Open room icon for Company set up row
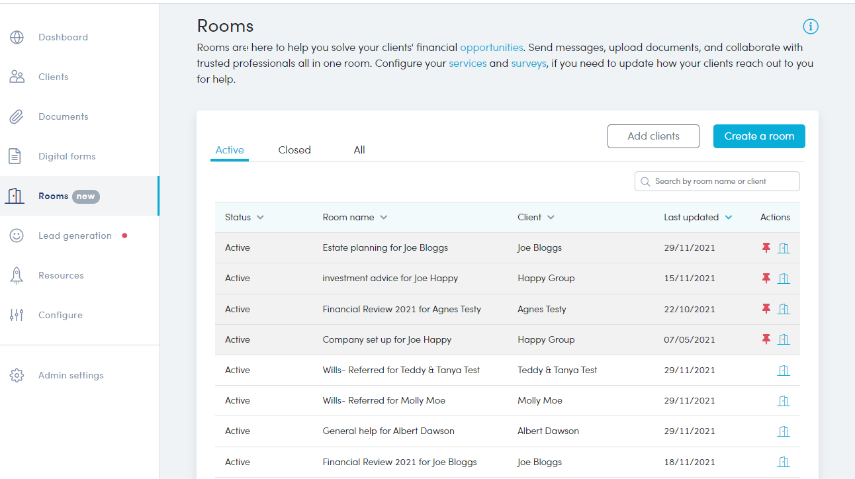855x479 pixels. tap(784, 339)
